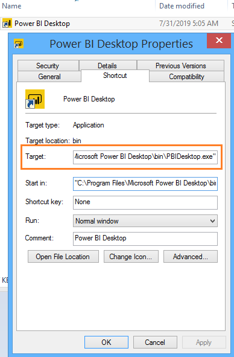The width and height of the screenshot is (234, 357).
Task: Click the Start in field
Action: pos(145,184)
